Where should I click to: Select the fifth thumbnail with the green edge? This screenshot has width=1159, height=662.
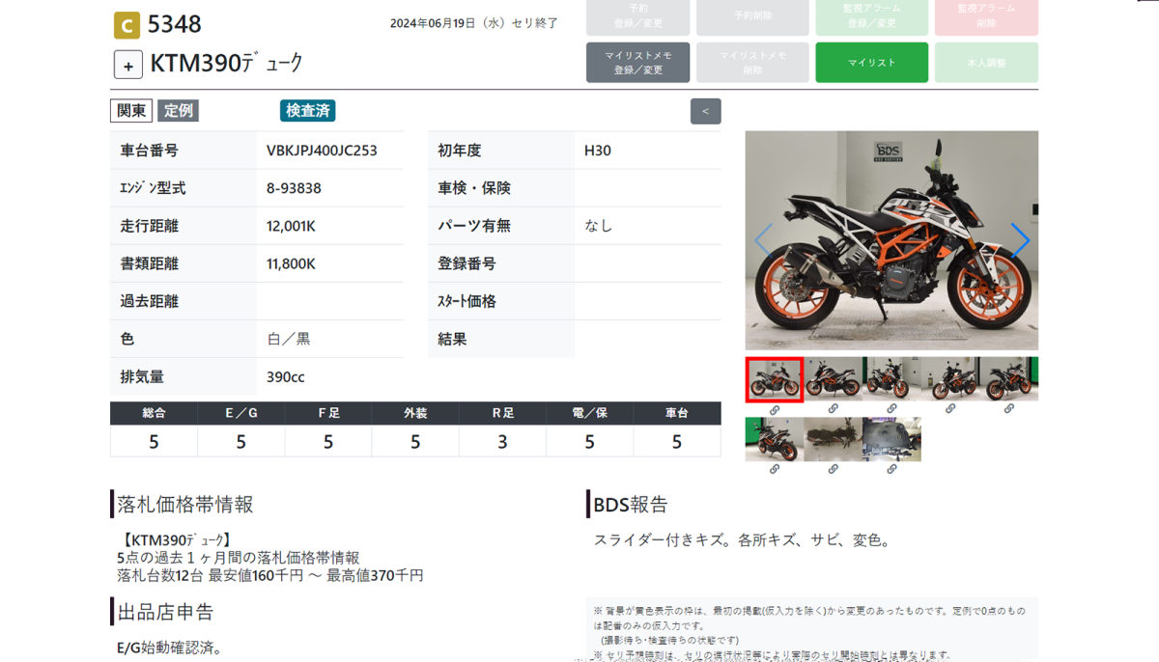[1009, 379]
